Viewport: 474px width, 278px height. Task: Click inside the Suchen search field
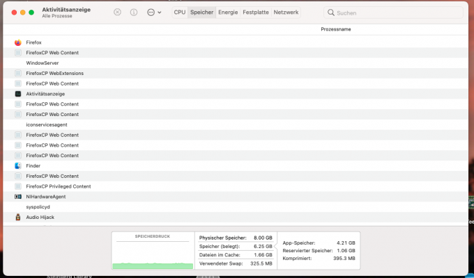click(x=393, y=13)
